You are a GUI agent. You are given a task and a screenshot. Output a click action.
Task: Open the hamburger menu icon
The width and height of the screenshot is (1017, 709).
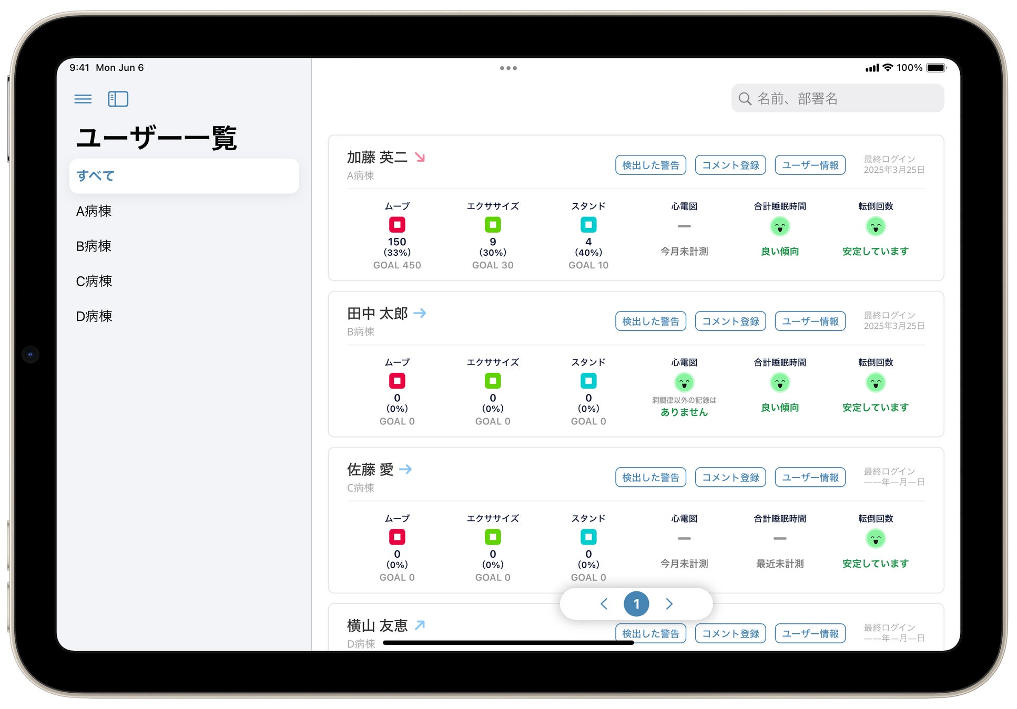pyautogui.click(x=83, y=99)
